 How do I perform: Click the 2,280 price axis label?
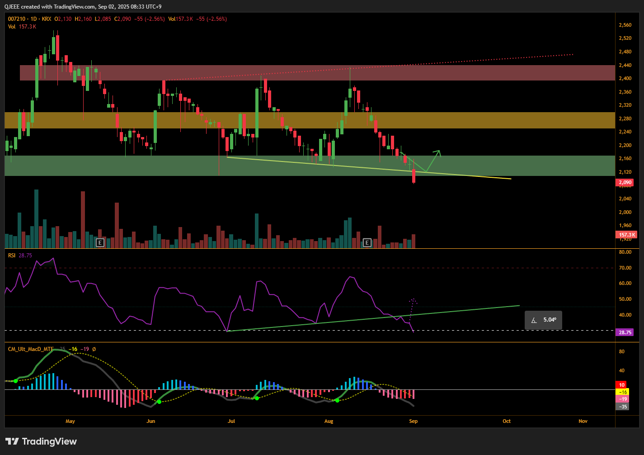(625, 119)
